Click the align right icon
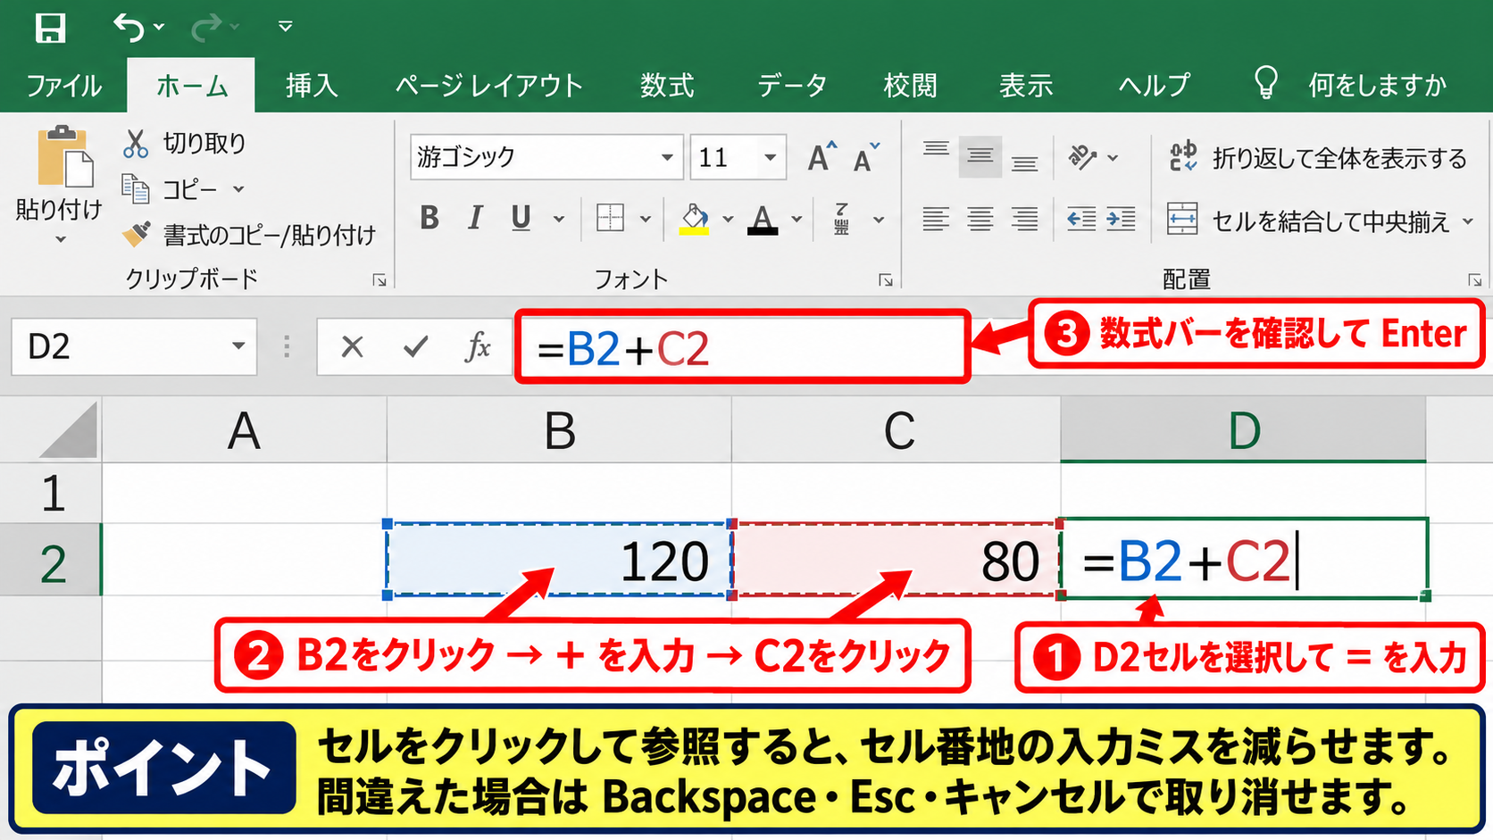 (x=1025, y=219)
